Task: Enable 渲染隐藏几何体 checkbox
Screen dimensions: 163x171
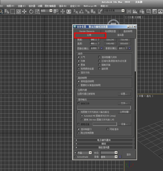Action: [99, 57]
